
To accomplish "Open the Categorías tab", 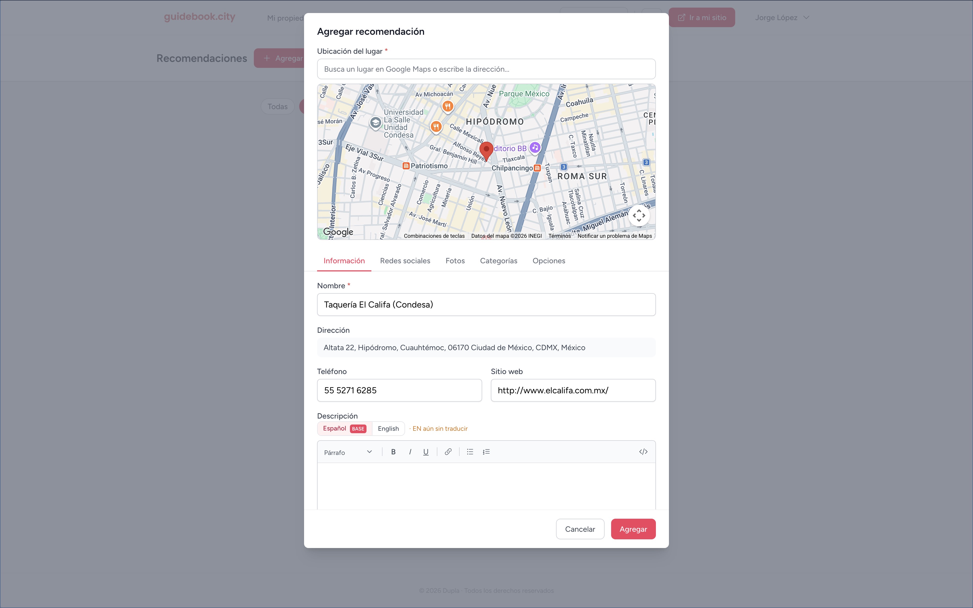I will (x=498, y=261).
